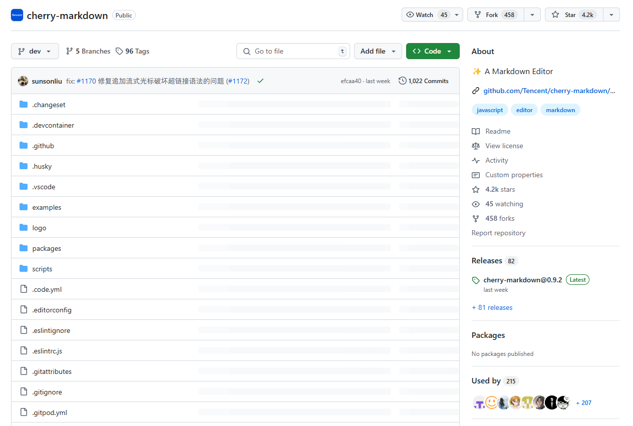Click the sunsonliu username link

47,81
